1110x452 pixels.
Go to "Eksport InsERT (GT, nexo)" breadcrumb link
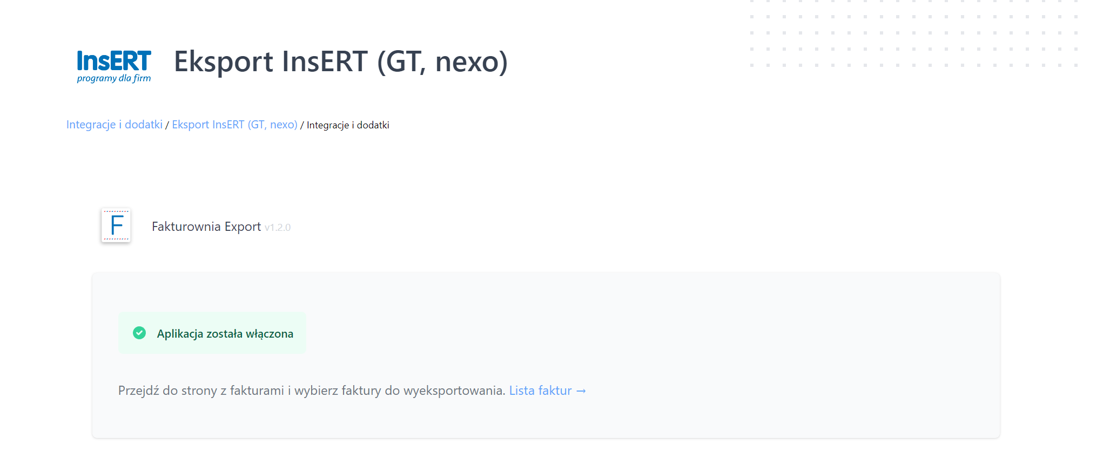click(x=234, y=125)
